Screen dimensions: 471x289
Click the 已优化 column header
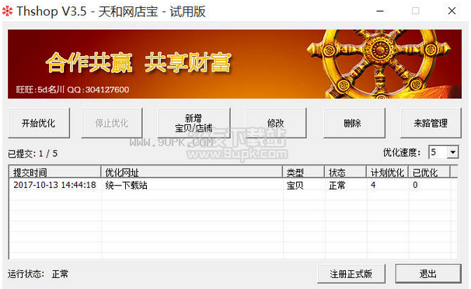click(429, 172)
